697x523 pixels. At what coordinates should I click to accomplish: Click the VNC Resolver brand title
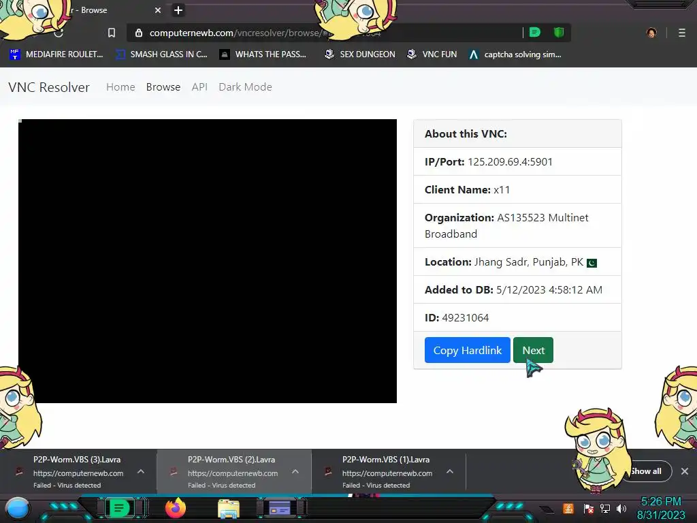(49, 87)
